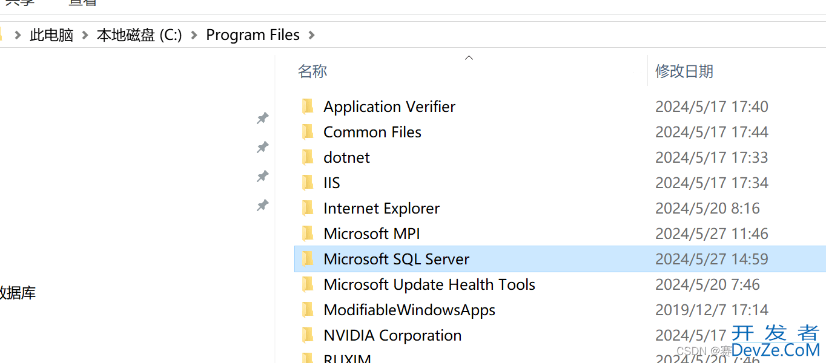Expand the chevron after Program Files breadcrumb
This screenshot has height=363, width=826.
coord(312,35)
